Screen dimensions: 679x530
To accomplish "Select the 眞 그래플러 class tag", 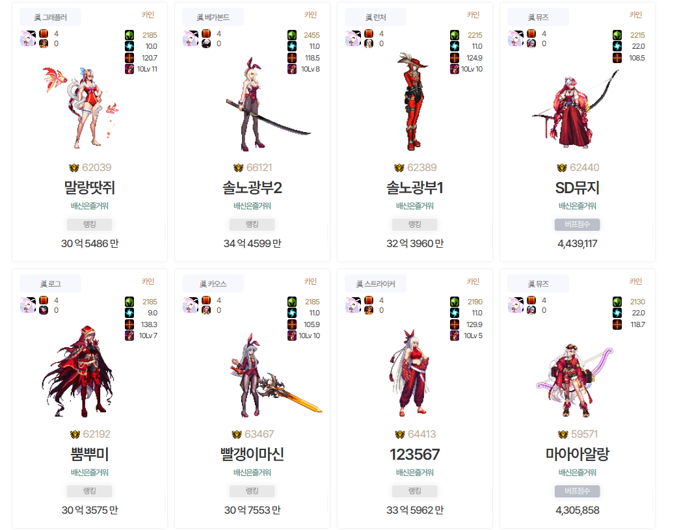I will pyautogui.click(x=50, y=18).
